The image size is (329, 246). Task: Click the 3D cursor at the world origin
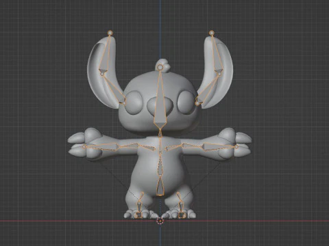click(x=160, y=221)
